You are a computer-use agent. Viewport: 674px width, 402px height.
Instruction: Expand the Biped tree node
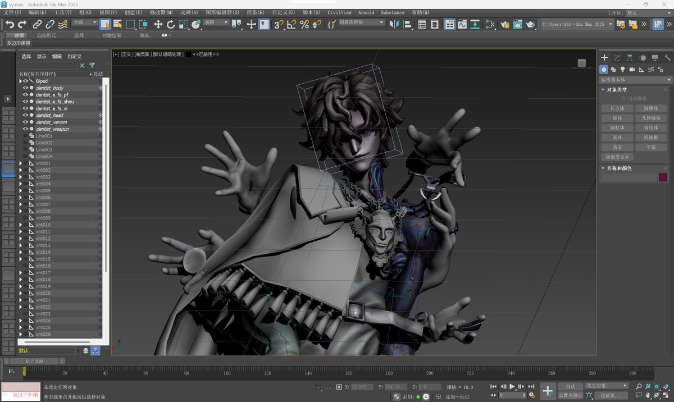(21, 81)
